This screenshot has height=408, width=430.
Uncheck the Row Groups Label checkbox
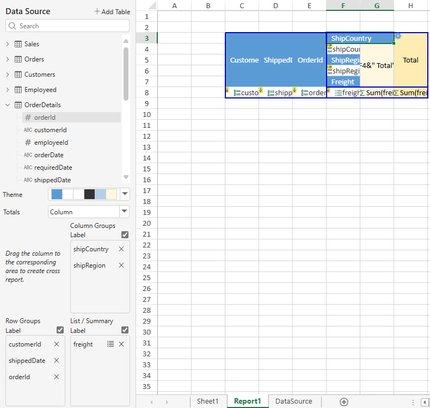click(60, 330)
